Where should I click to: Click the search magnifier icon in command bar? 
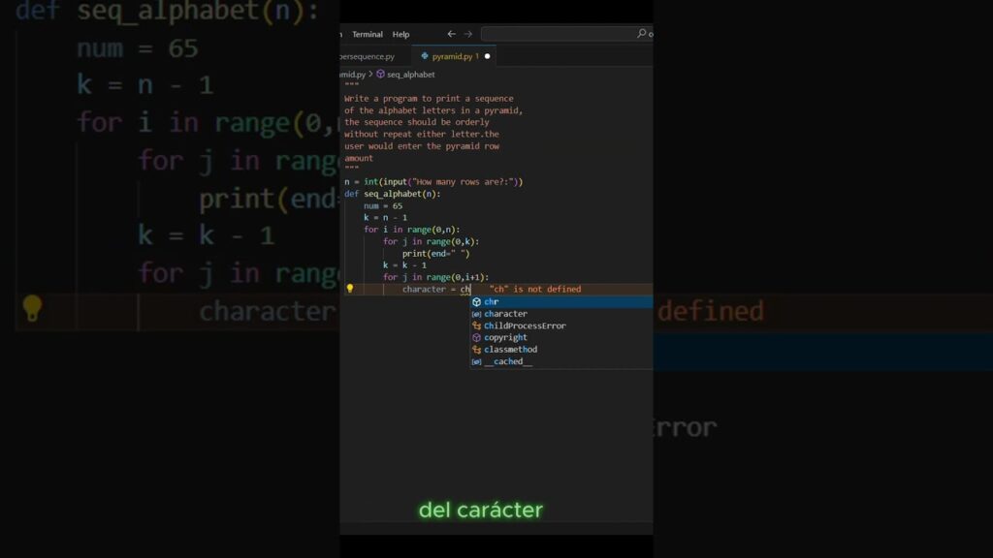point(641,34)
